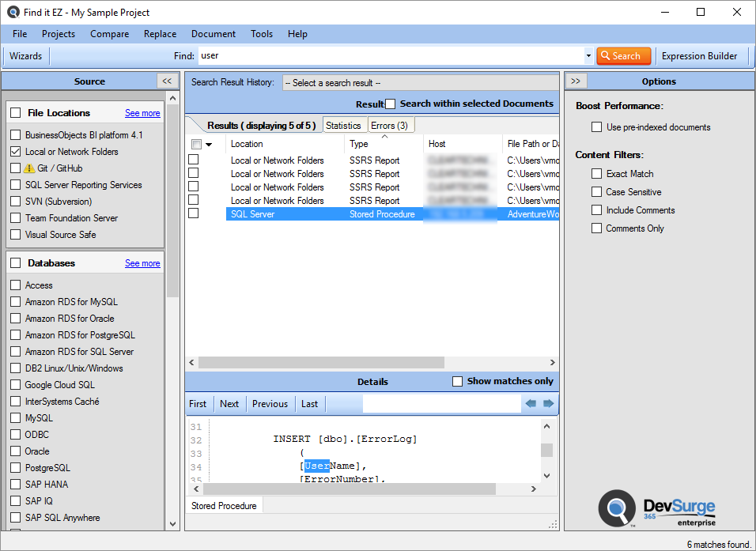Collapse the Options panel with >> button
Screen dimensions: 756x551
click(x=576, y=81)
